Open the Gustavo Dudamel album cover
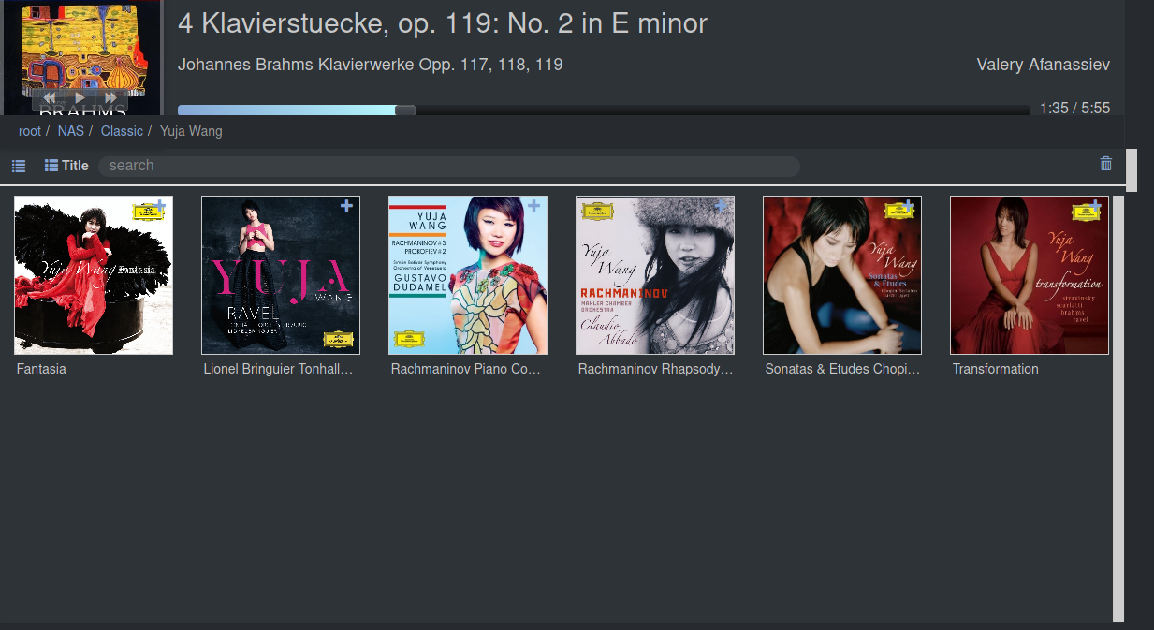Image resolution: width=1154 pixels, height=630 pixels. pyautogui.click(x=468, y=275)
